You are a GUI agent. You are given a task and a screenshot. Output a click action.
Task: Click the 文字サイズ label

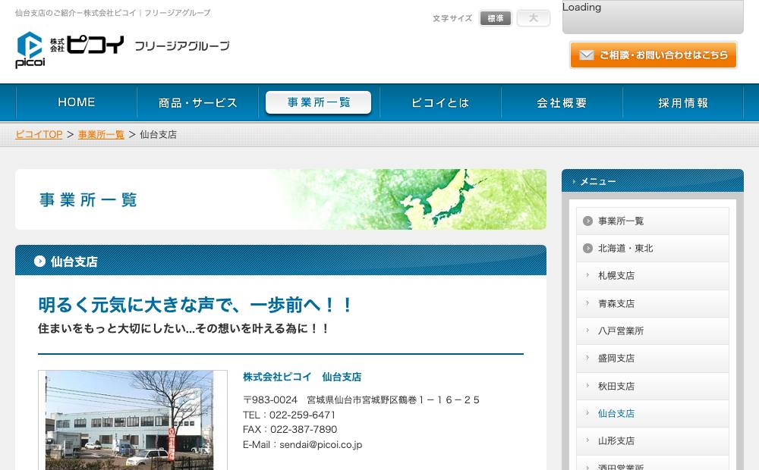pyautogui.click(x=452, y=18)
